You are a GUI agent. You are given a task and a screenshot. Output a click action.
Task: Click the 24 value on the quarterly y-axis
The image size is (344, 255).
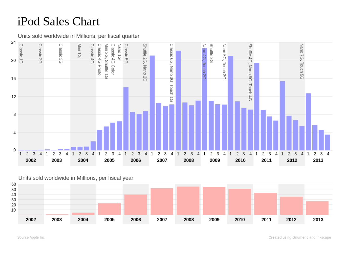[x=13, y=42]
